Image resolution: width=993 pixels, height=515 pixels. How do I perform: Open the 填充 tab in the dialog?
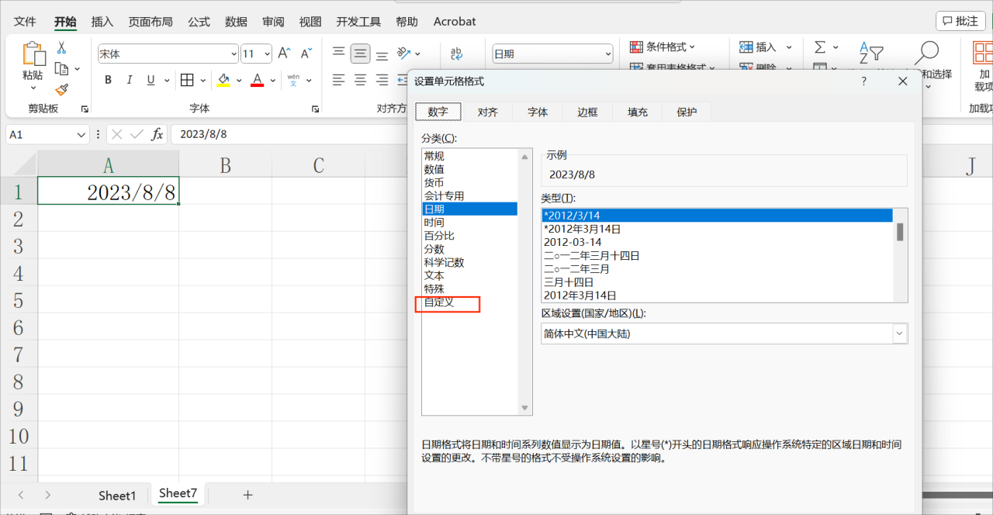tap(637, 112)
